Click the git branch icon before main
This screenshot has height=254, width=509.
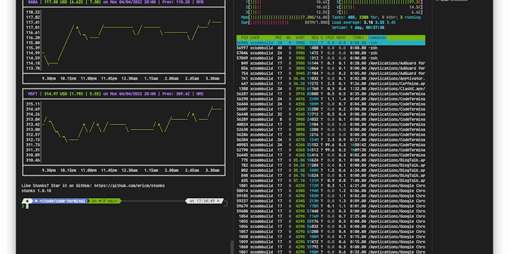pyautogui.click(x=105, y=201)
